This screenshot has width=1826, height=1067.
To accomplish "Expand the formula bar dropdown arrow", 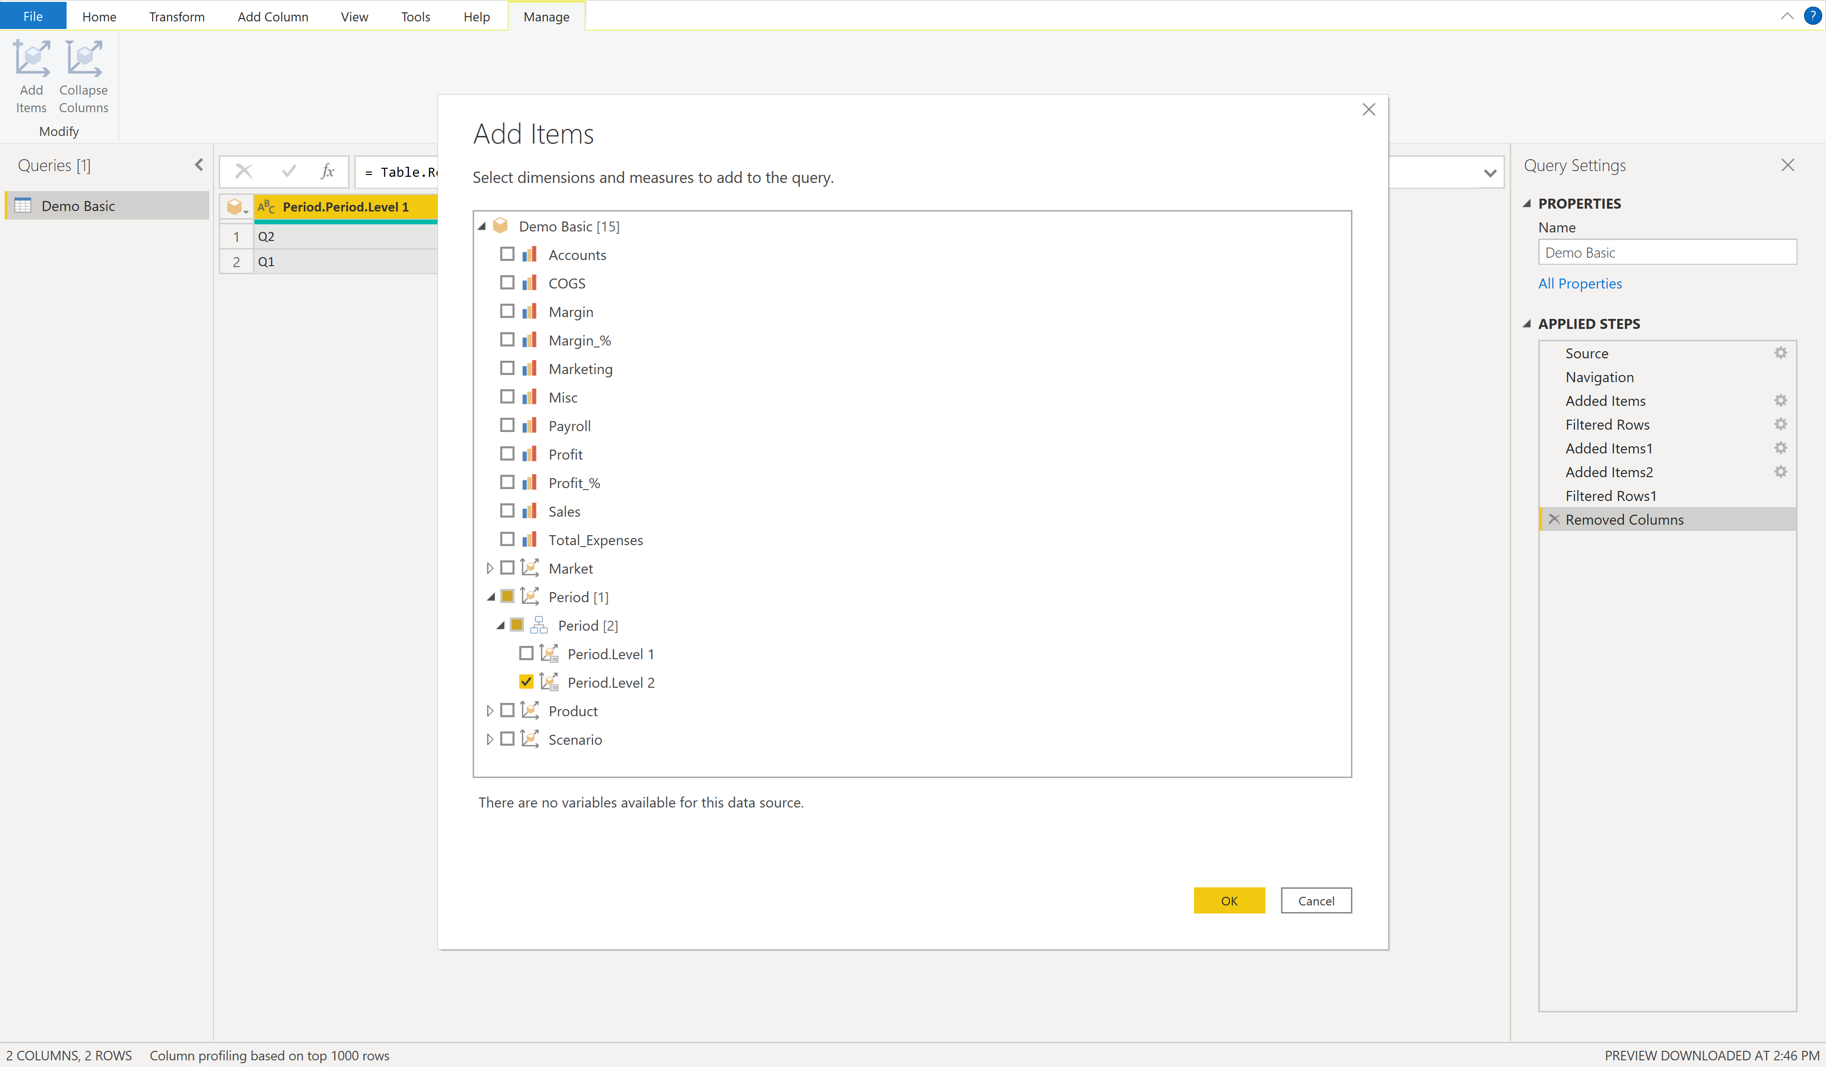I will (x=1490, y=173).
